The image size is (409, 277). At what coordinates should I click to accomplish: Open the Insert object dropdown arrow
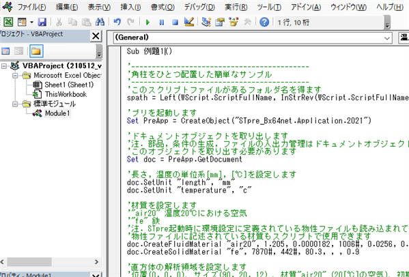click(31, 22)
